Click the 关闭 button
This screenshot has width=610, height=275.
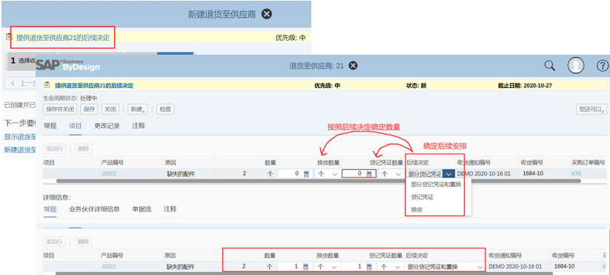pos(110,109)
